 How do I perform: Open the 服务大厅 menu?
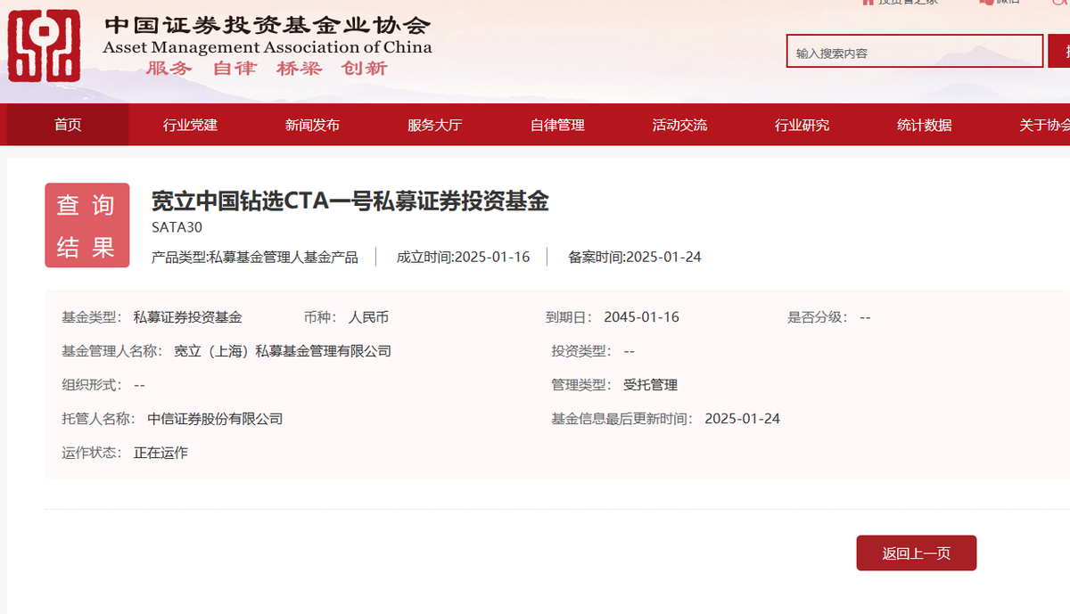pyautogui.click(x=434, y=125)
